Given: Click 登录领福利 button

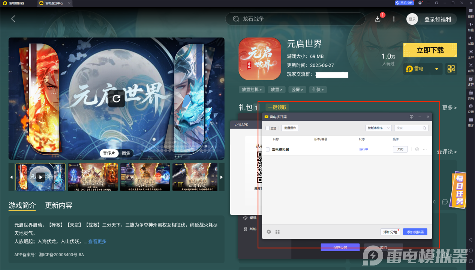Looking at the screenshot, I should coord(438,19).
